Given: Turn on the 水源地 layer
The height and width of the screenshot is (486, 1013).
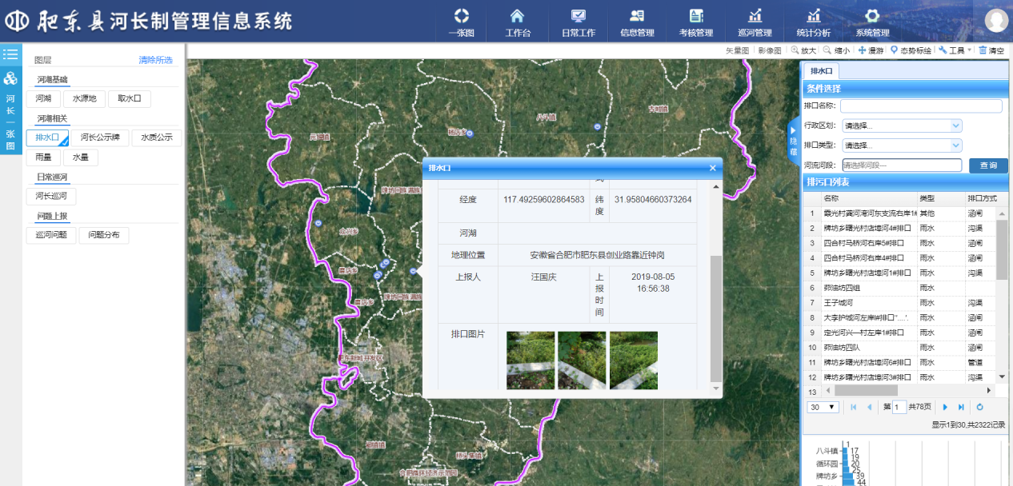Looking at the screenshot, I should click(84, 99).
